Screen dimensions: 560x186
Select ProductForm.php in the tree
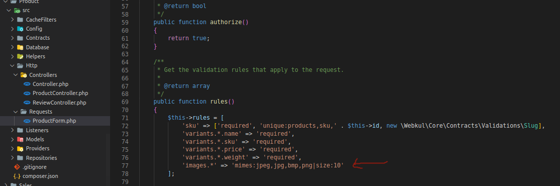pos(54,121)
